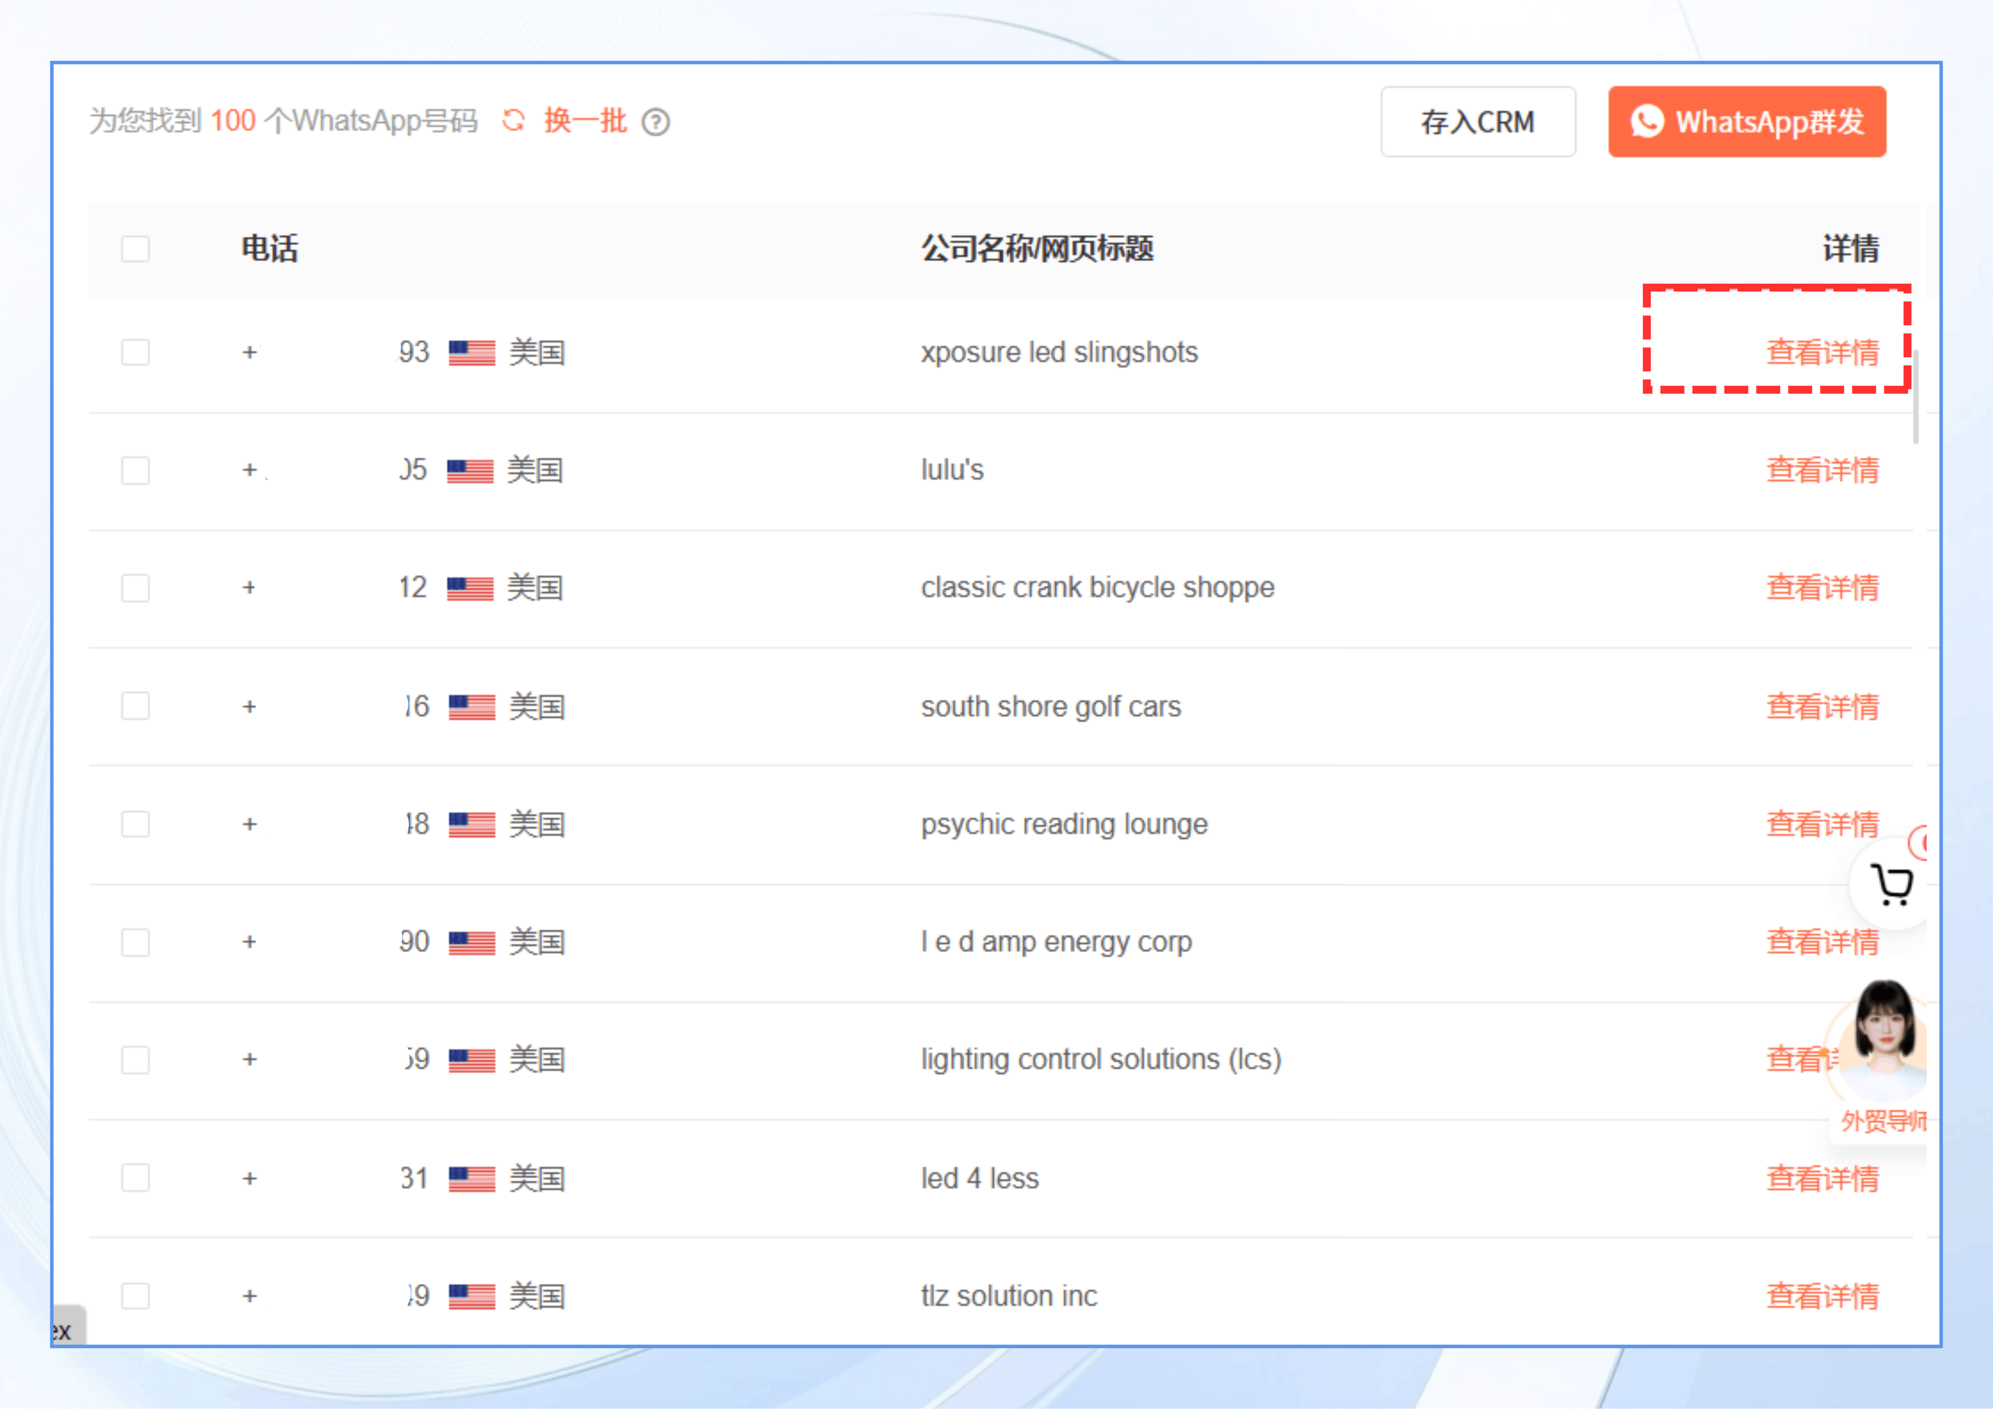This screenshot has height=1409, width=1993.
Task: Click company name led 4 less
Action: pos(980,1178)
